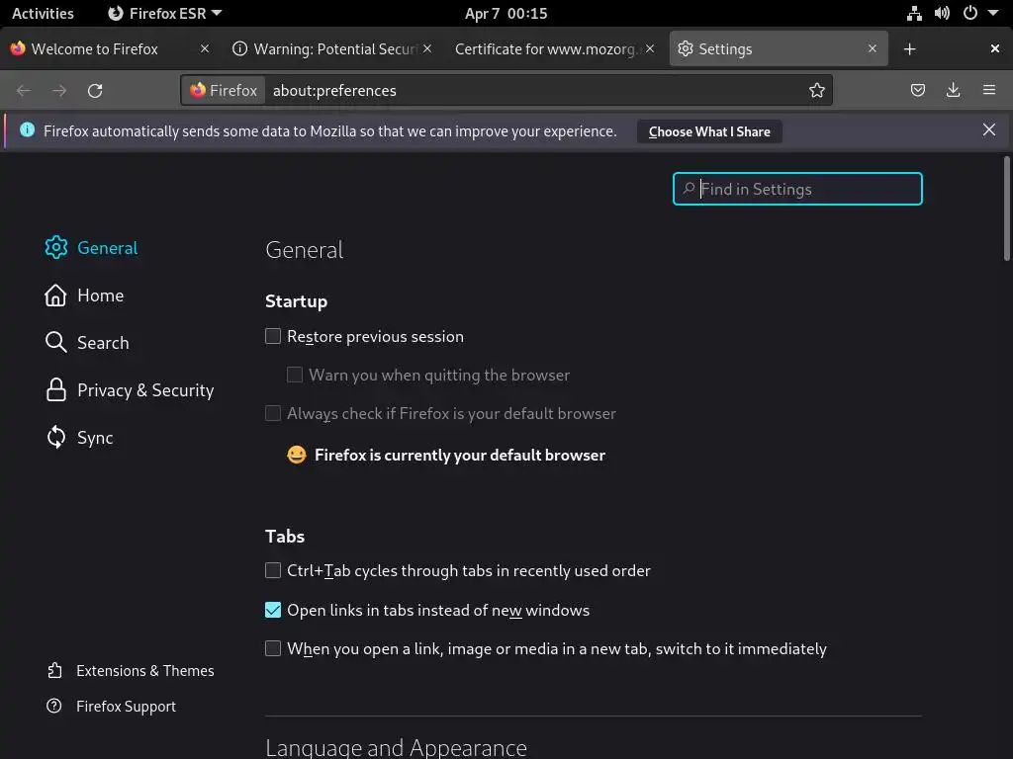The height and width of the screenshot is (759, 1013).
Task: Open the Save to Pocket icon
Action: [918, 91]
